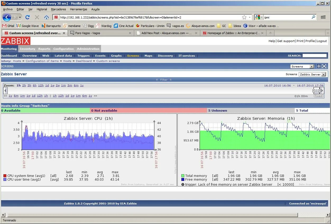Go to IT services submenu
331x224 pixels.
click(x=186, y=56)
